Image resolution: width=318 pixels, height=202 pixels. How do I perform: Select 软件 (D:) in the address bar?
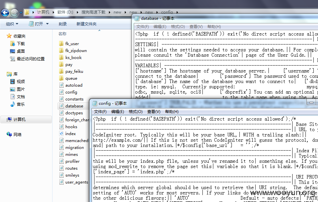click(x=65, y=12)
